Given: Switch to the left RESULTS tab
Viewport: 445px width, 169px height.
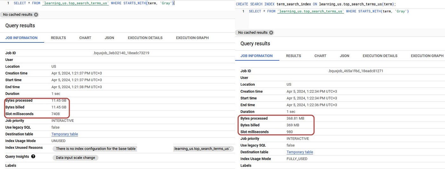Looking at the screenshot, I should coord(58,38).
